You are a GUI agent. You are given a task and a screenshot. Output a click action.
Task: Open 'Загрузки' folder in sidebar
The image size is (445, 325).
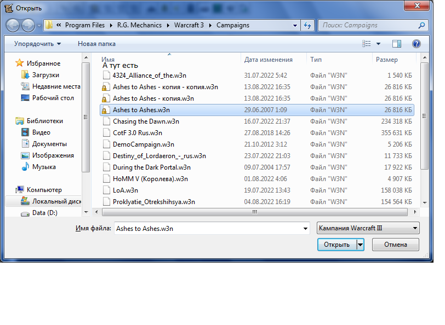click(45, 75)
